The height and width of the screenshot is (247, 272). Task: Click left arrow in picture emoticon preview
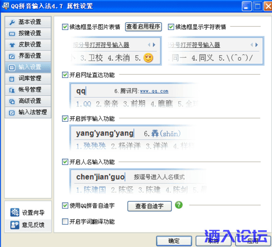pos(149,45)
